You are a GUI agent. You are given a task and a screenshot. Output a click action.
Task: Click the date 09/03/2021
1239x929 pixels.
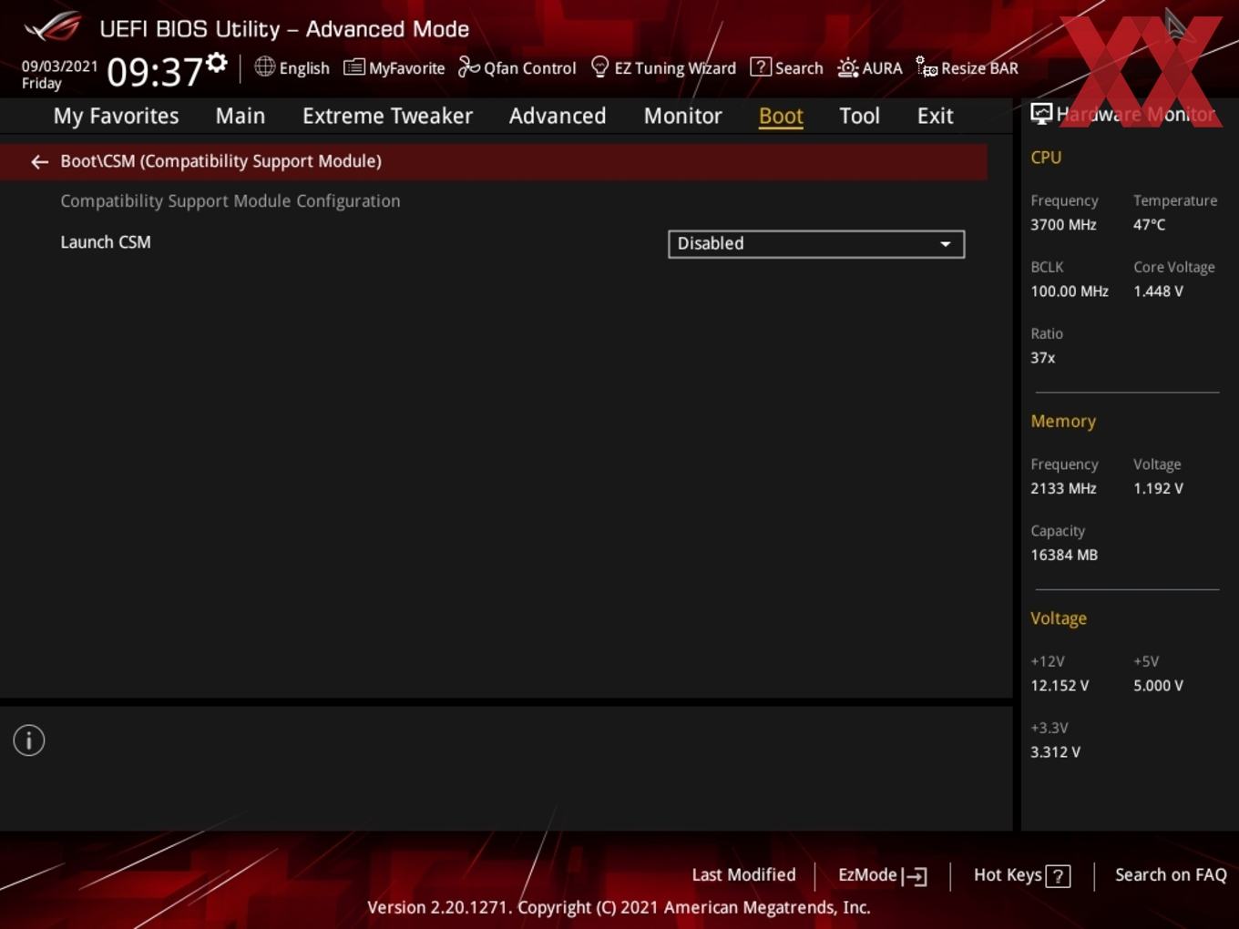[x=59, y=66]
